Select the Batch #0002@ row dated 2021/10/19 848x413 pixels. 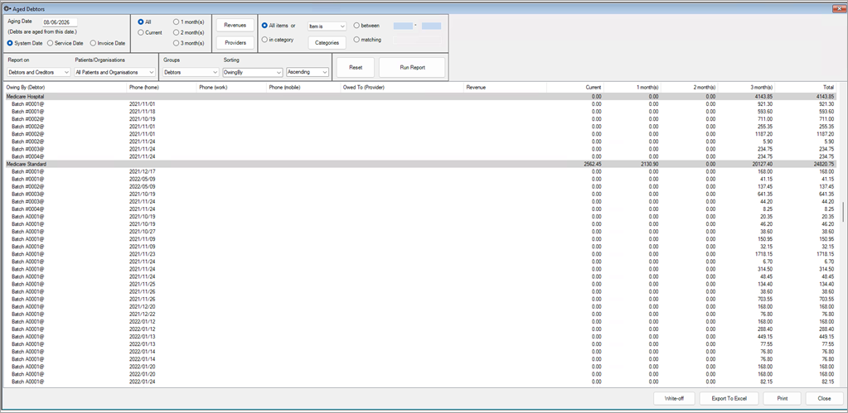pyautogui.click(x=421, y=119)
